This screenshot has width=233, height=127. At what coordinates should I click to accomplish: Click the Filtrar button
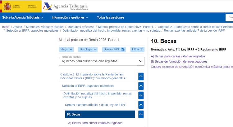(137, 49)
